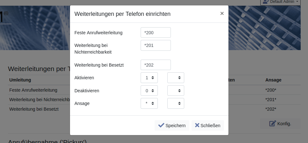The width and height of the screenshot is (308, 143).
Task: Click the checkmark icon next to Speichern
Action: tap(161, 125)
